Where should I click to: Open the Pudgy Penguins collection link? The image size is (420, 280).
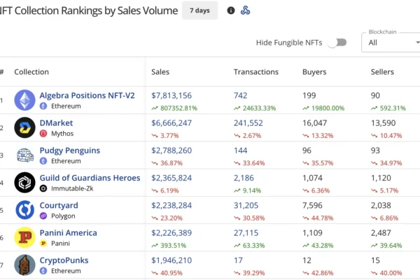69,150
